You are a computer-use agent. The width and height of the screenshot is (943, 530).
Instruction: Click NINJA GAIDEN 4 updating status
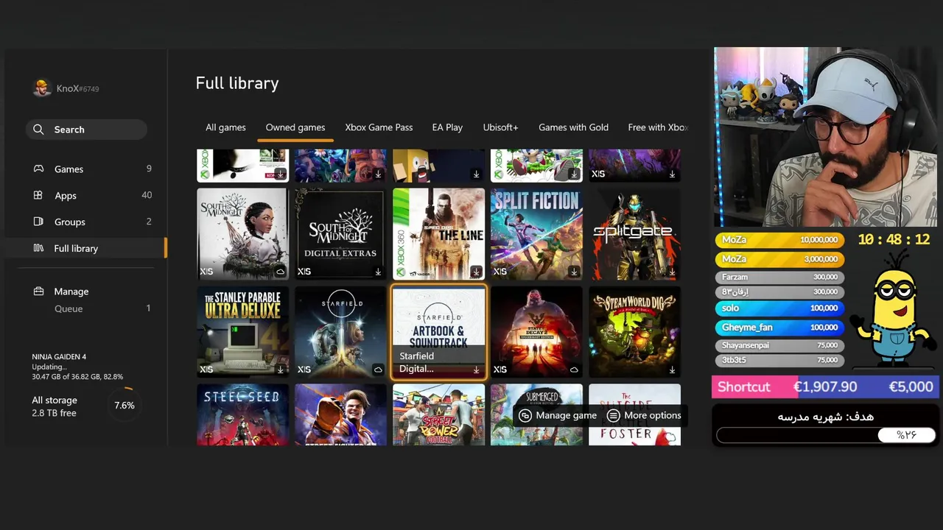coord(77,367)
